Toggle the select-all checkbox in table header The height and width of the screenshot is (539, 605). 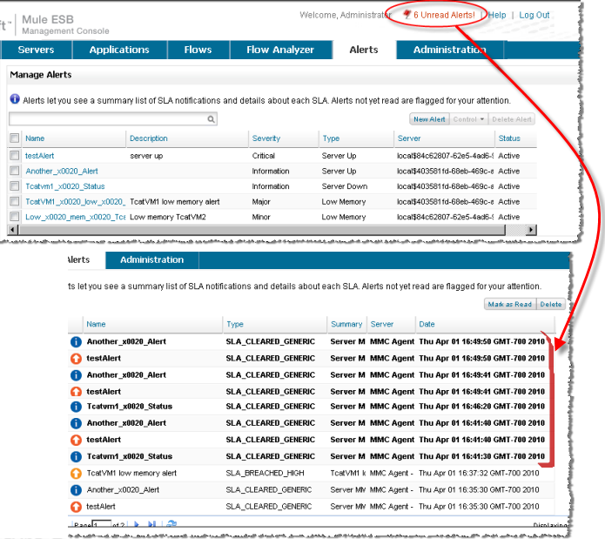tap(14, 138)
